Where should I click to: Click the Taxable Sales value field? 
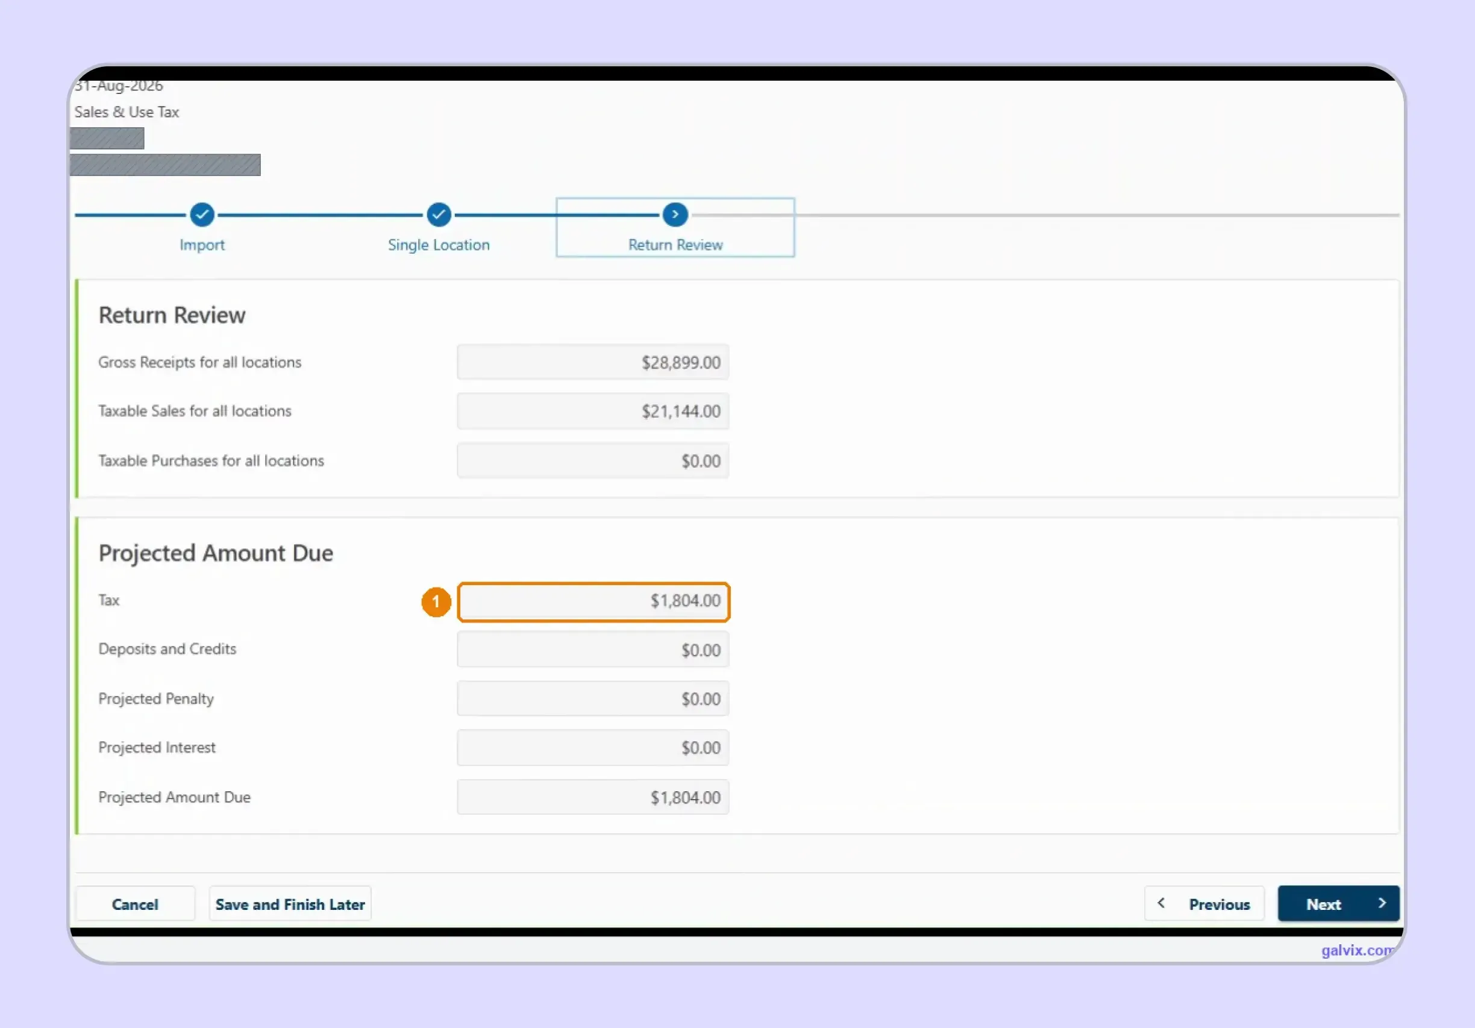tap(593, 411)
